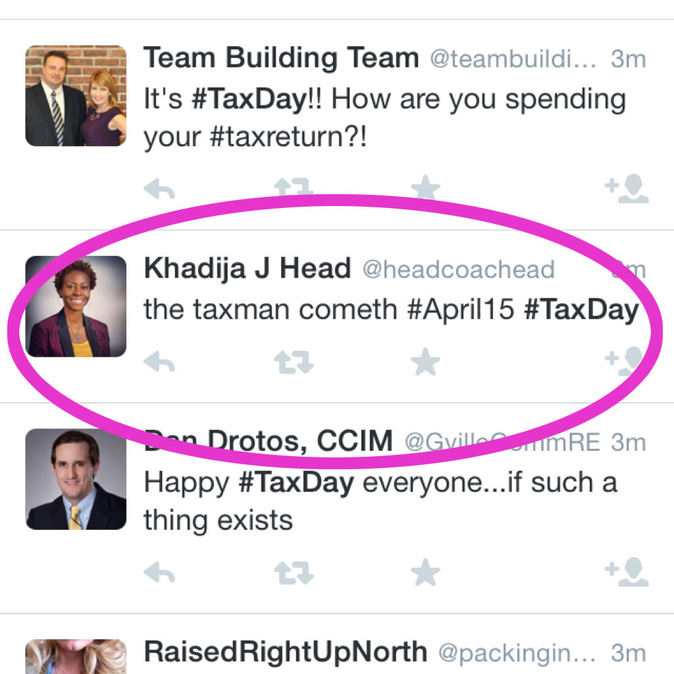Retweet the Happy #TaxDay everyone tweet

tap(294, 573)
